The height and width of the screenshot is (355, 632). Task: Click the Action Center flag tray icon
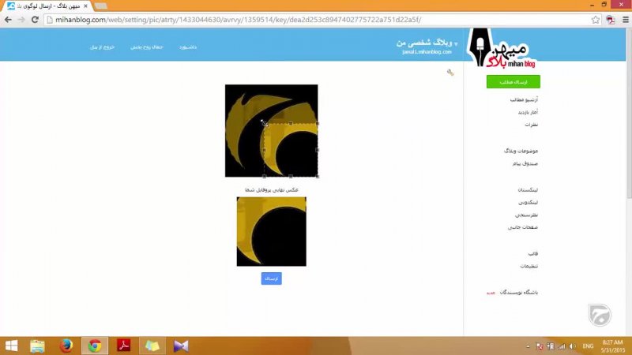click(x=540, y=346)
